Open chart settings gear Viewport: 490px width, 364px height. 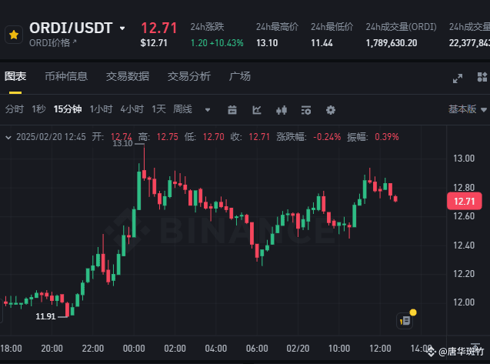(x=331, y=110)
